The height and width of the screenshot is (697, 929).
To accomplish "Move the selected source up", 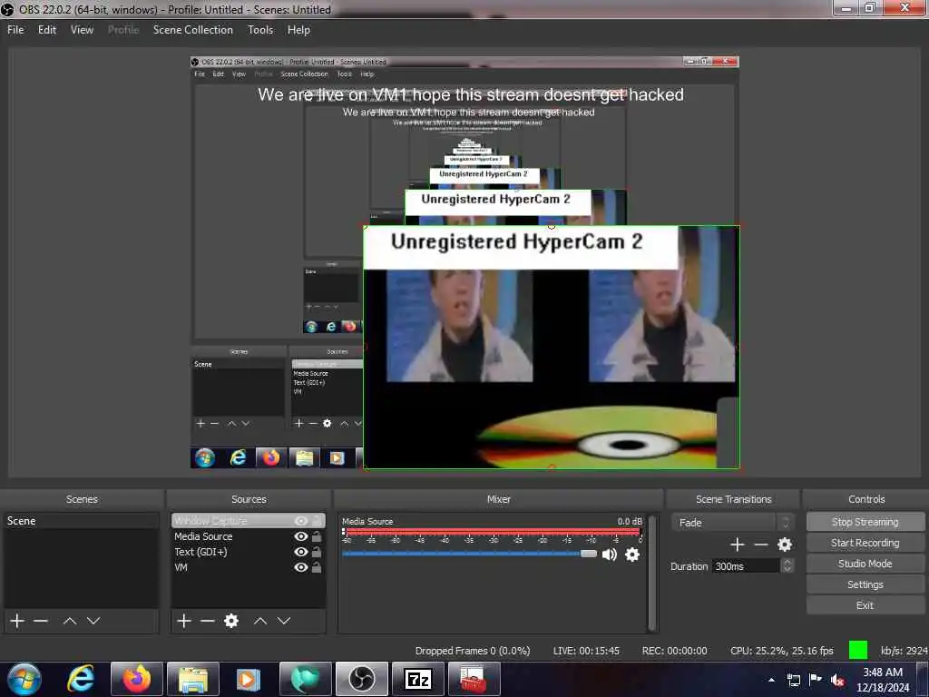I will 260,621.
